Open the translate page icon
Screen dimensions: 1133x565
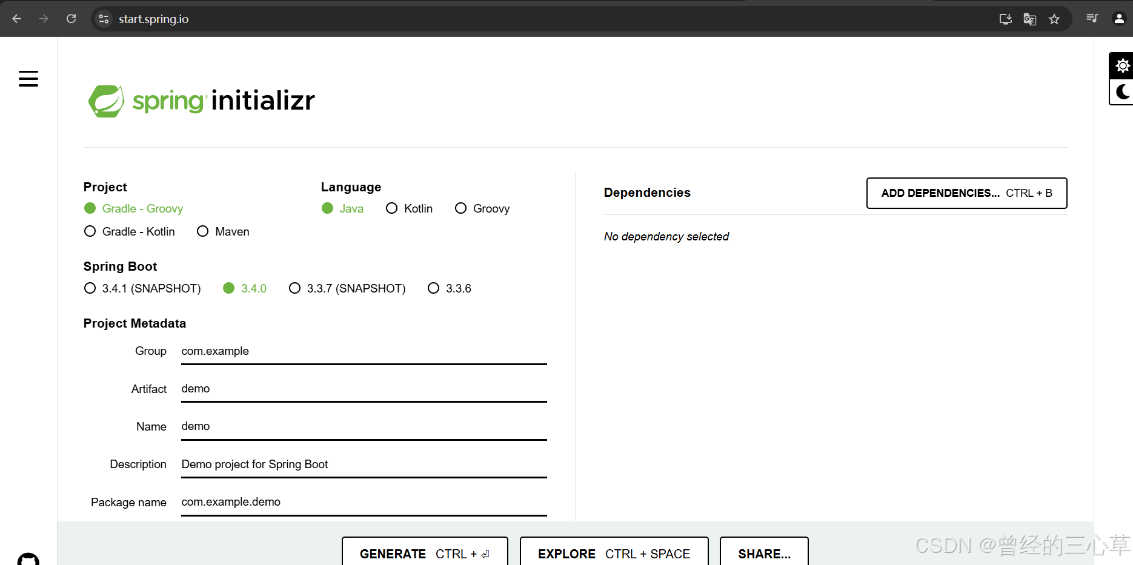1030,19
